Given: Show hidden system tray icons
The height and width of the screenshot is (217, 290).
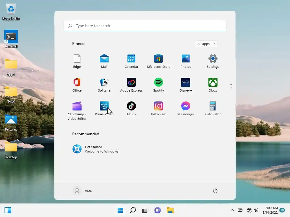Looking at the screenshot, I should pyautogui.click(x=232, y=210).
